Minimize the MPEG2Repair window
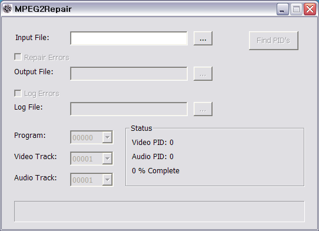 283,9
